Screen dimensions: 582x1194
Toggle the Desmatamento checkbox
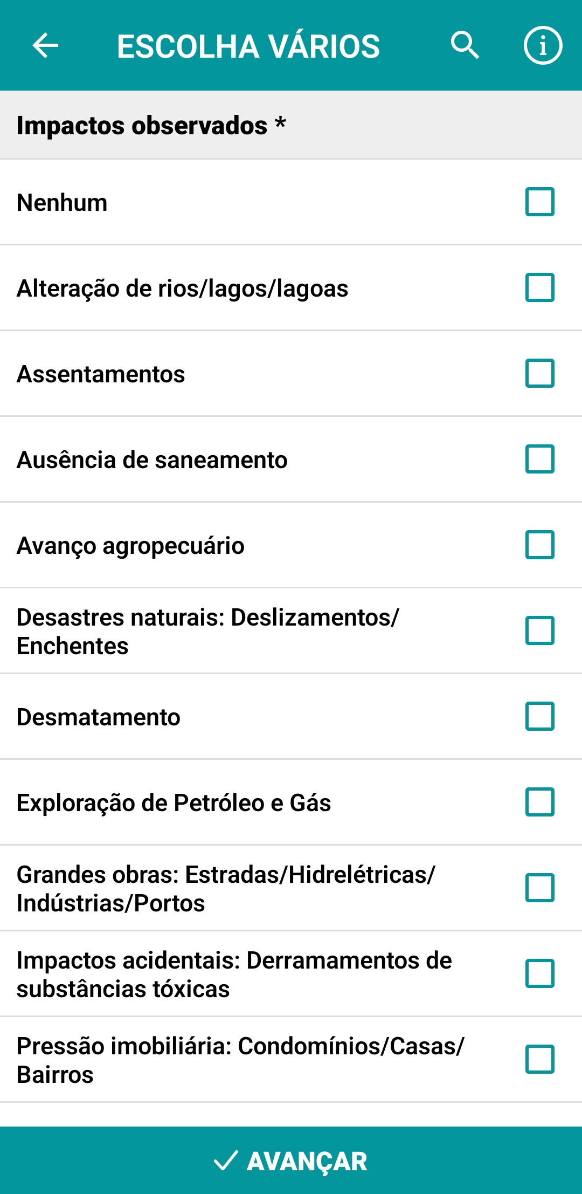tap(539, 716)
